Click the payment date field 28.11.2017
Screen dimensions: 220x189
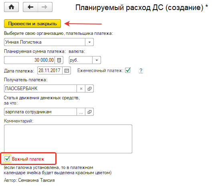pyautogui.click(x=50, y=70)
